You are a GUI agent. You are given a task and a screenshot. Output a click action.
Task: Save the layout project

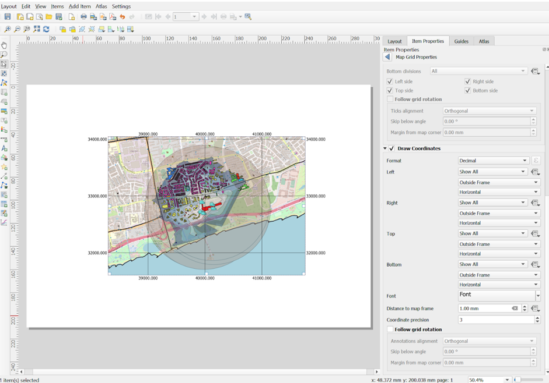[8, 17]
